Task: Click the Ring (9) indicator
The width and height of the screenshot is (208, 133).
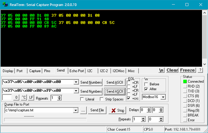Action: coord(185,110)
